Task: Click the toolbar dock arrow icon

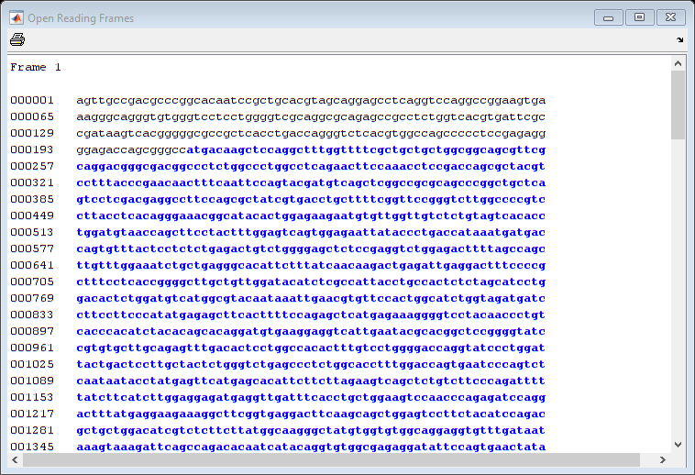Action: (680, 39)
